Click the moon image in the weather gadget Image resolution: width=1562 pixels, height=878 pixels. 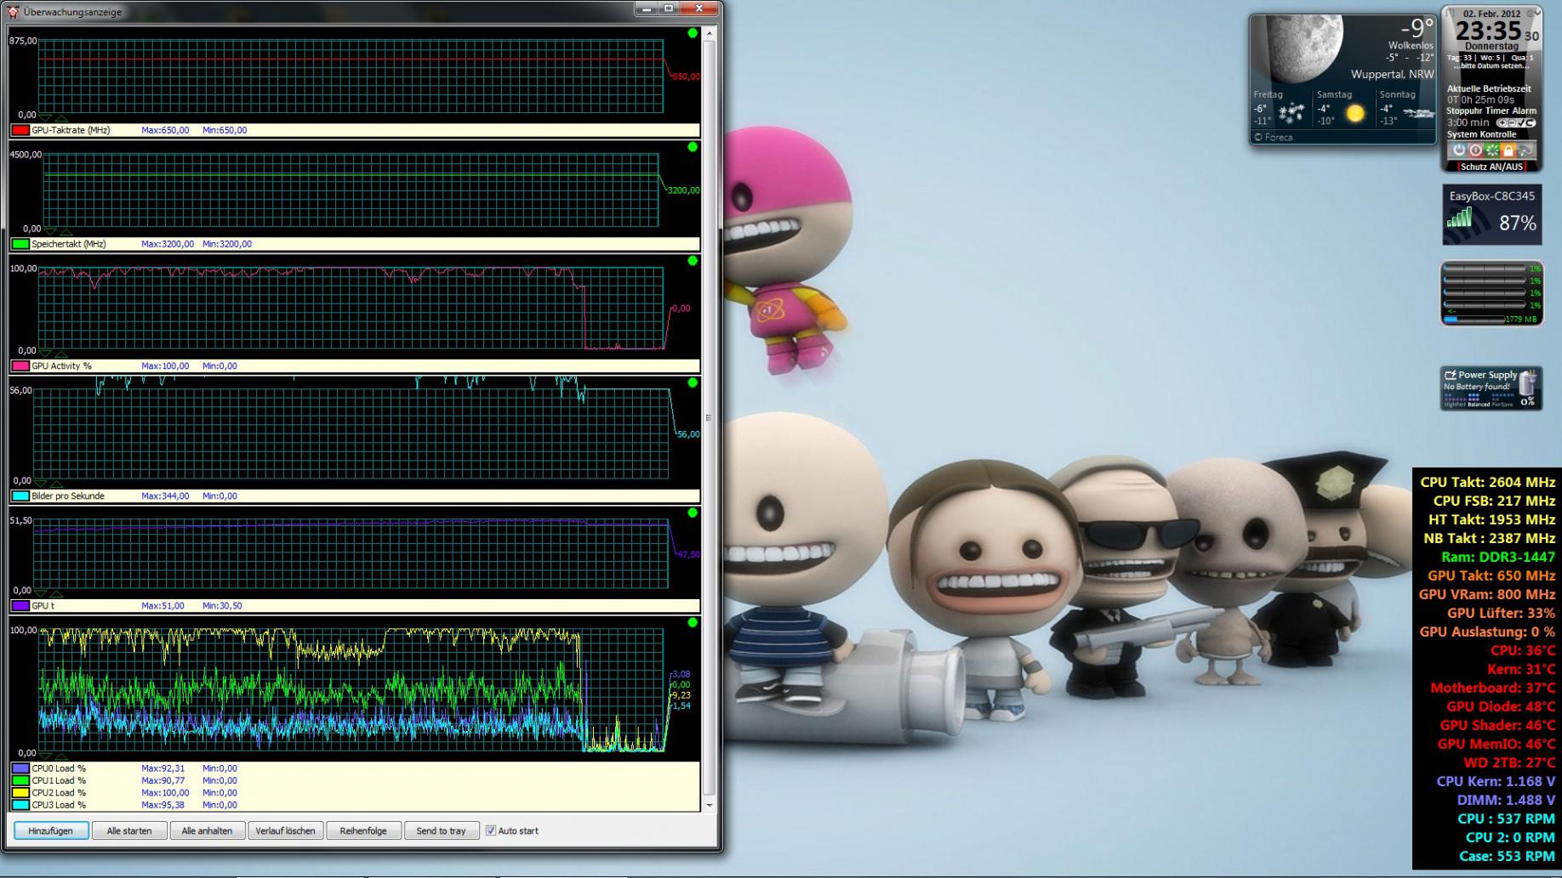pos(1302,48)
